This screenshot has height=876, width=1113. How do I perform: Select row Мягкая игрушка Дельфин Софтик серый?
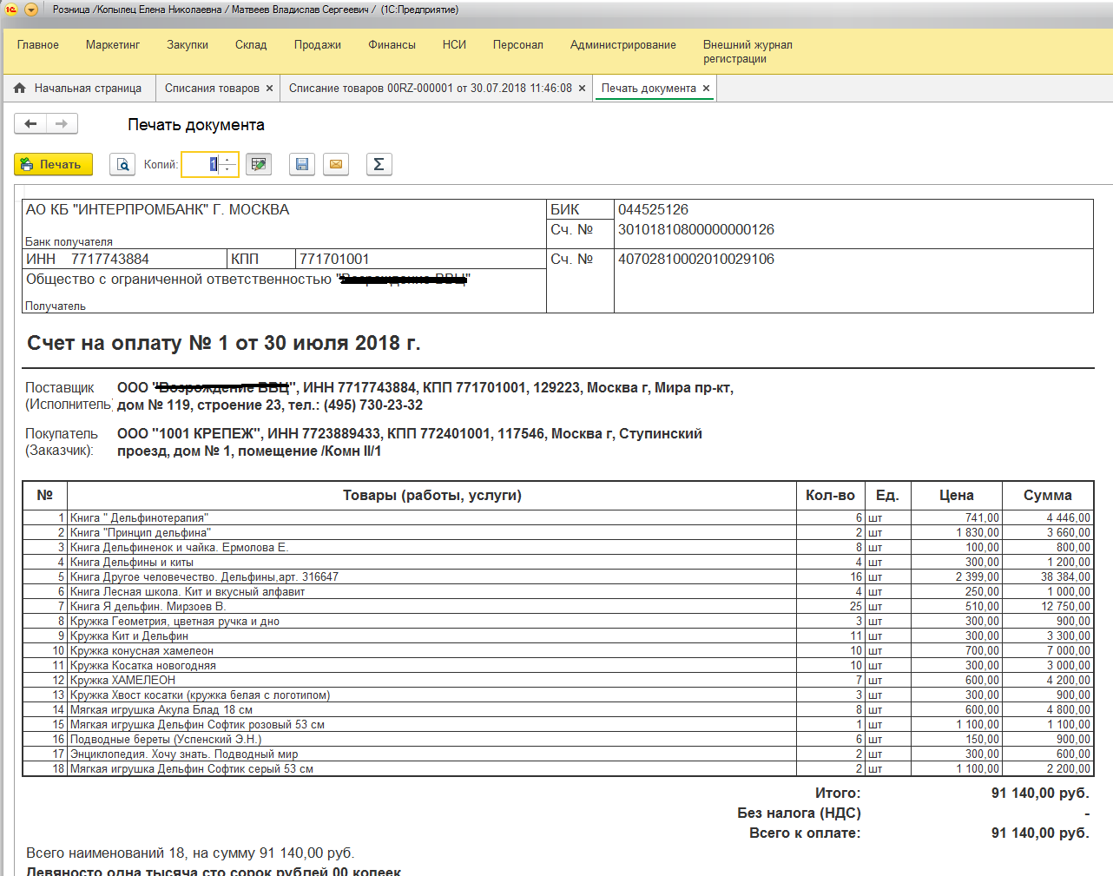(557, 769)
